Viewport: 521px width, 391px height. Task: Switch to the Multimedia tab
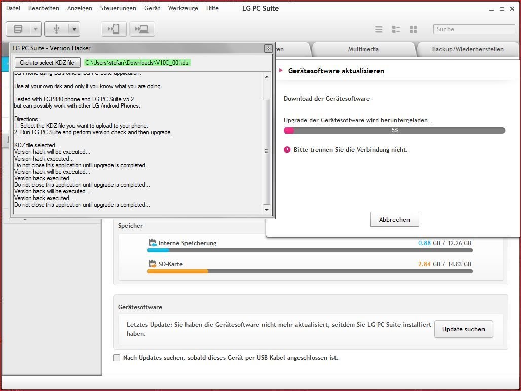click(363, 49)
